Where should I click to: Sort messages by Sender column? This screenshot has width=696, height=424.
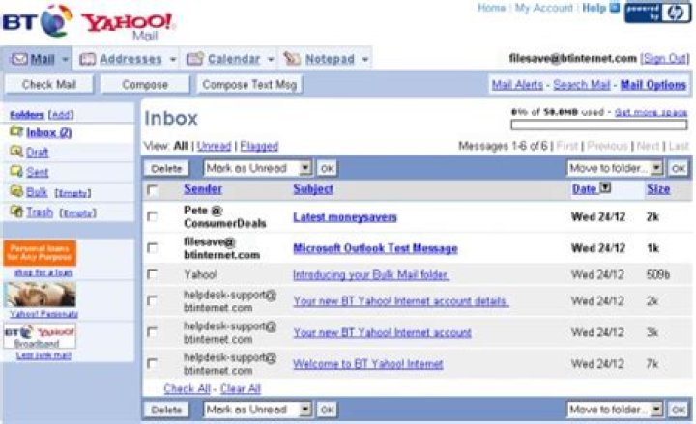203,189
